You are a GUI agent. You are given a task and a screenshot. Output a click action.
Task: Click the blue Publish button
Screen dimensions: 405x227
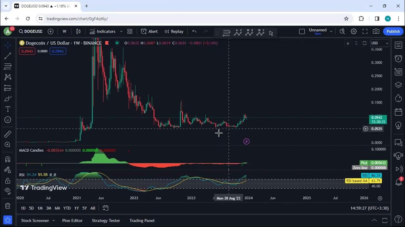(393, 31)
